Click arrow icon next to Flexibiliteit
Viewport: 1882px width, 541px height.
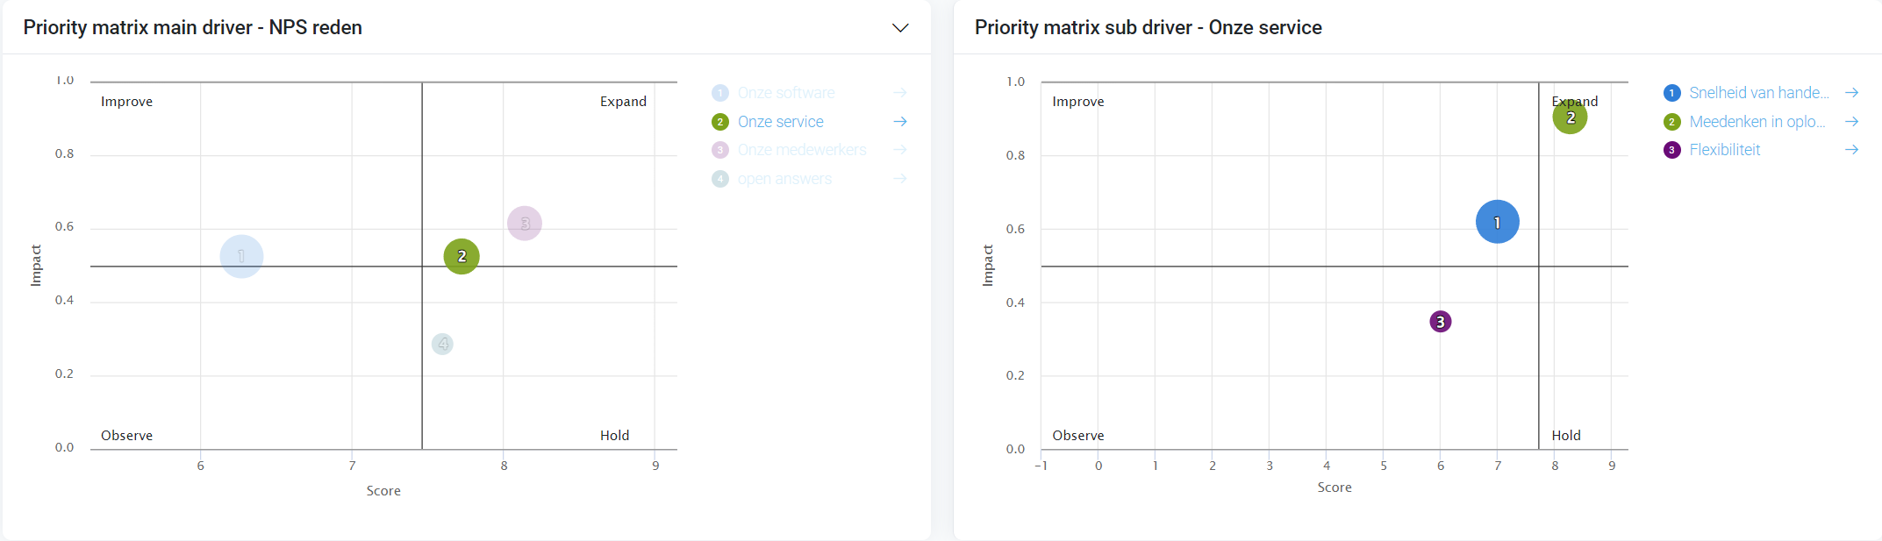[1851, 150]
